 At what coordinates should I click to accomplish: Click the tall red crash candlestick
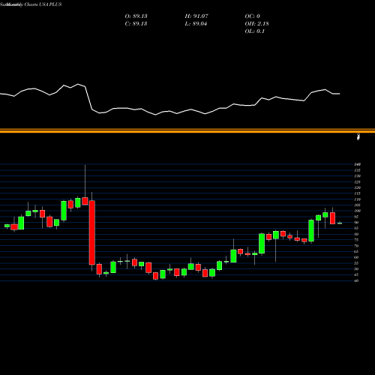coord(92,232)
